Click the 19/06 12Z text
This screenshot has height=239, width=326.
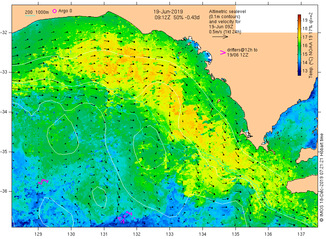tap(238, 55)
